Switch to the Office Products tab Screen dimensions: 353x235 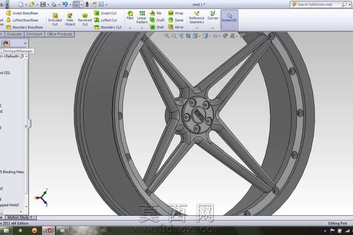60,34
